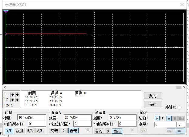This screenshot has width=189, height=137.
Task: Click channel A Y 轴位移 field
Action: [x=83, y=124]
